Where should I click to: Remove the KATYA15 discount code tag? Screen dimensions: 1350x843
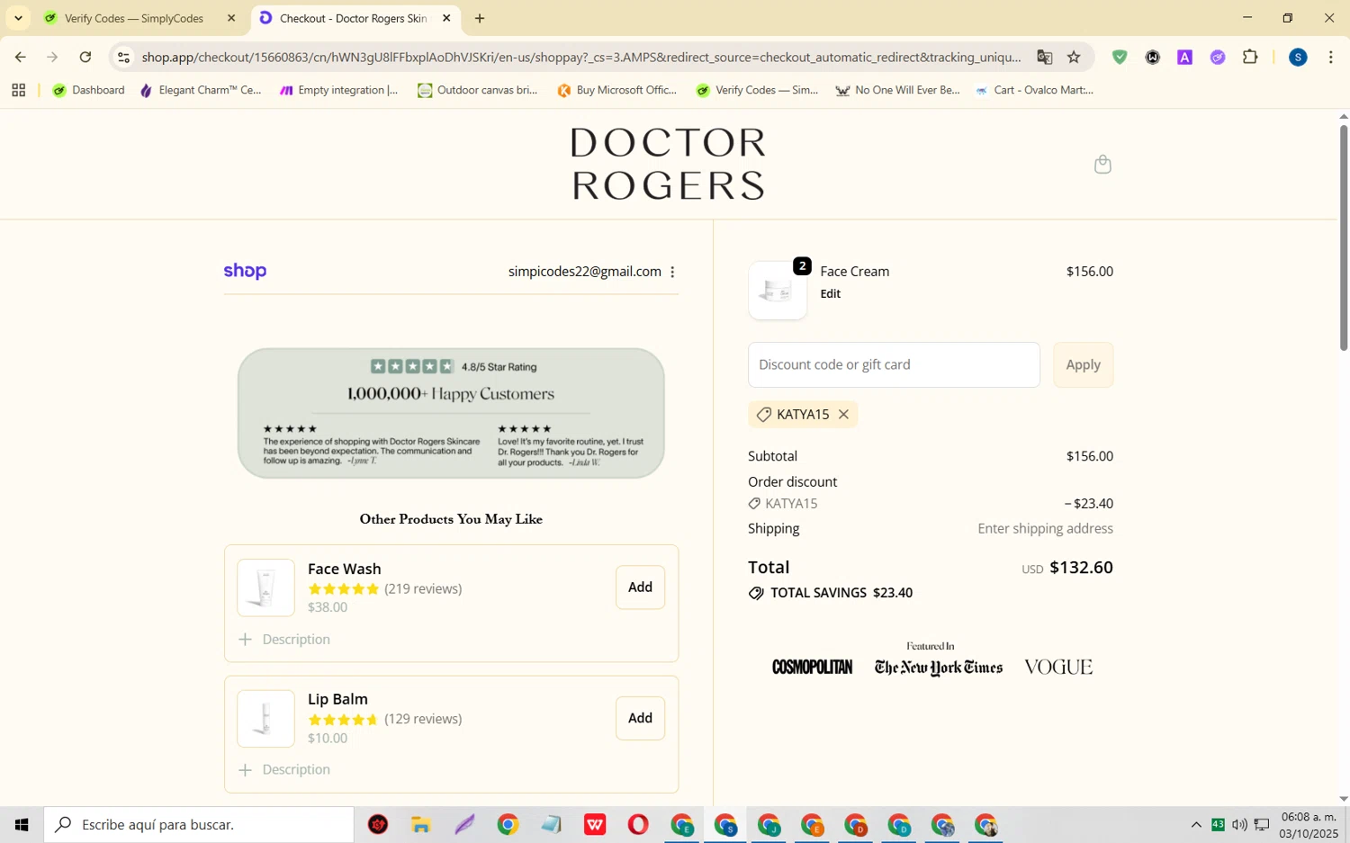pyautogui.click(x=843, y=414)
